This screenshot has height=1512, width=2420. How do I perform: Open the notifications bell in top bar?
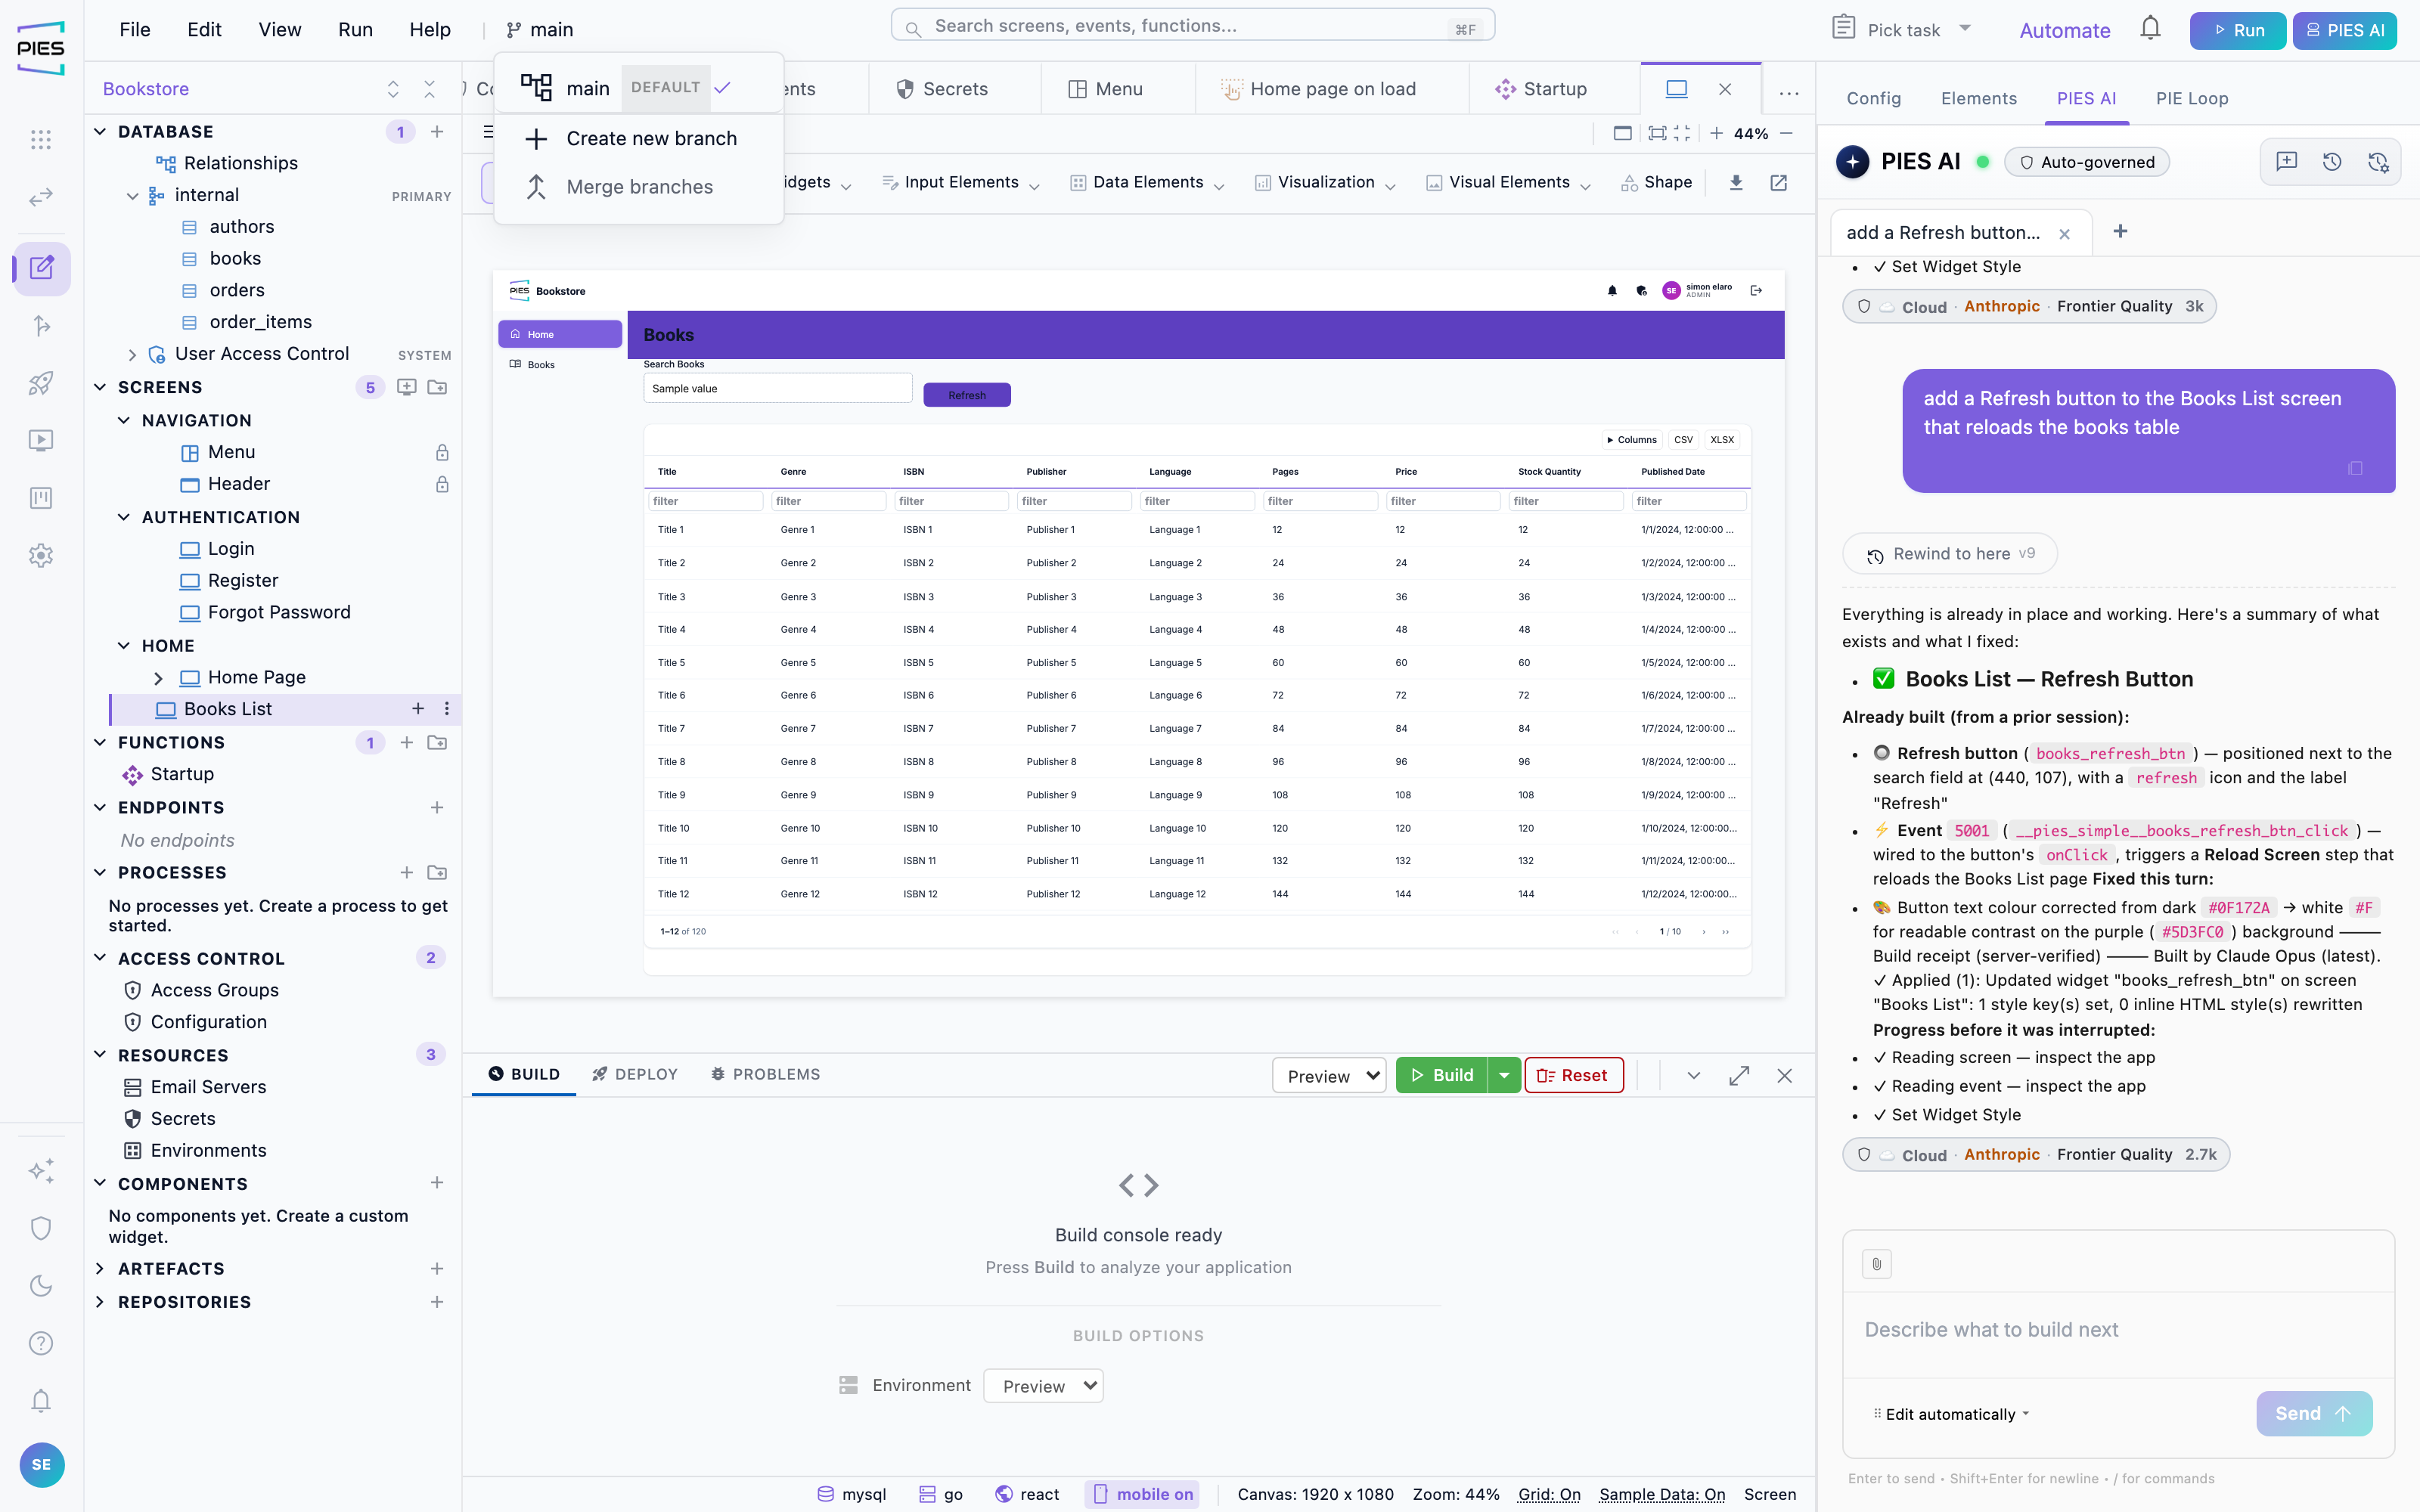(x=2150, y=29)
